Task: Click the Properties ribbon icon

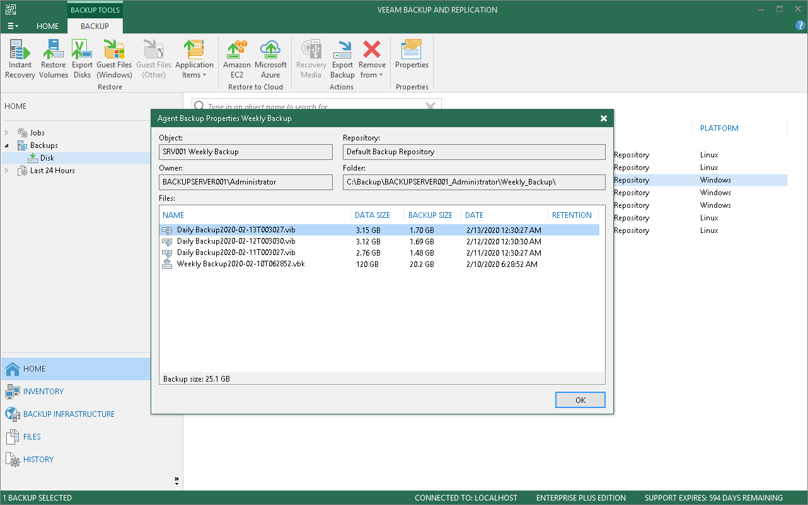Action: coord(412,54)
